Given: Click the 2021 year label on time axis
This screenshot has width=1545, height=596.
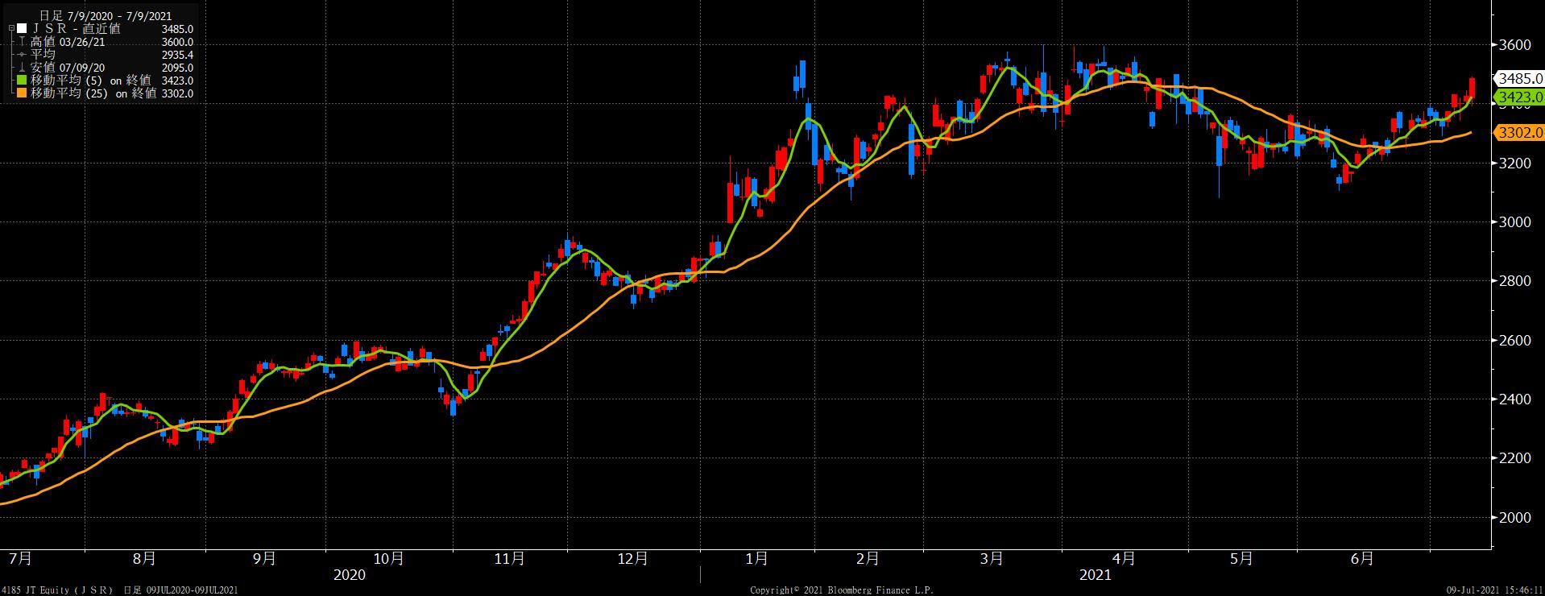Looking at the screenshot, I should tap(1095, 575).
